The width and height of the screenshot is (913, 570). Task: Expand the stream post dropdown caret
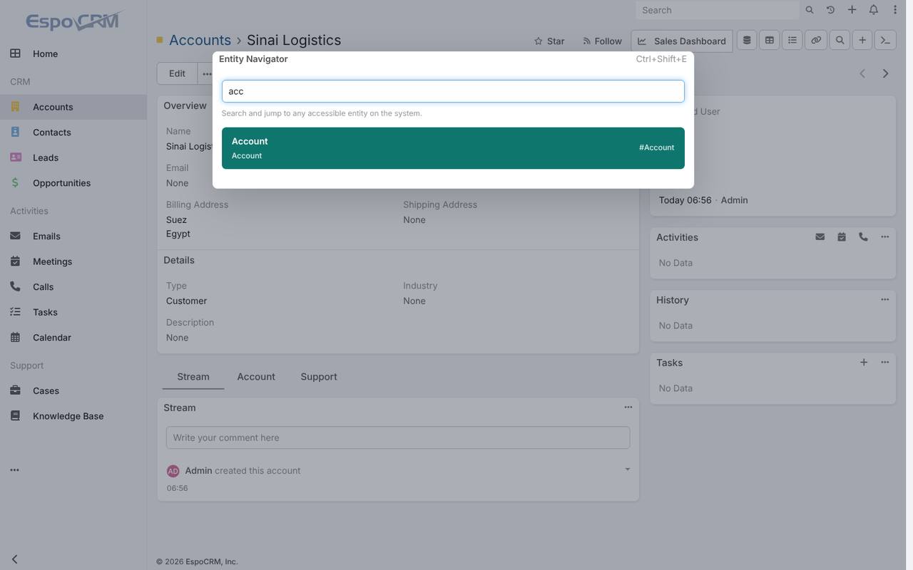point(628,470)
